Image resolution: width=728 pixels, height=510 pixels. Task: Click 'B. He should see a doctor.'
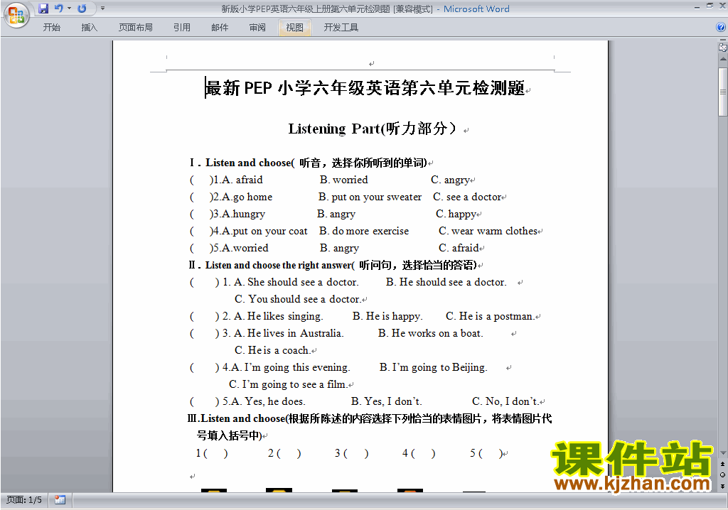click(x=446, y=282)
